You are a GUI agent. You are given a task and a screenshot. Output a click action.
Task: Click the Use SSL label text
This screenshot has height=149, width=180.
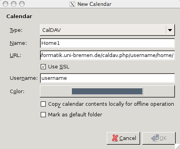point(59,67)
